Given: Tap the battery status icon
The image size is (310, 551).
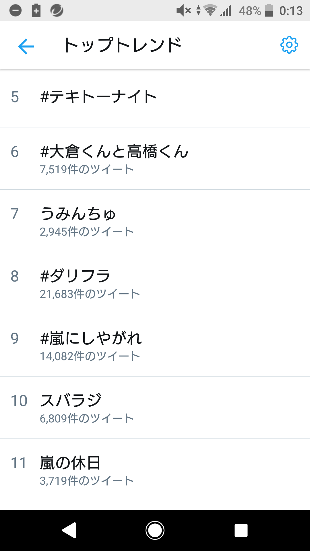Looking at the screenshot, I should [x=269, y=11].
